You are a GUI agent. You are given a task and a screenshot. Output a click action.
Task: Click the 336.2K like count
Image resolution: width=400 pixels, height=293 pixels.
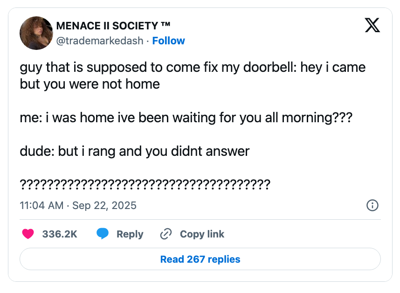click(60, 234)
